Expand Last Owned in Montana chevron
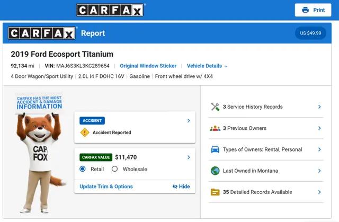The image size is (339, 222). [319, 171]
